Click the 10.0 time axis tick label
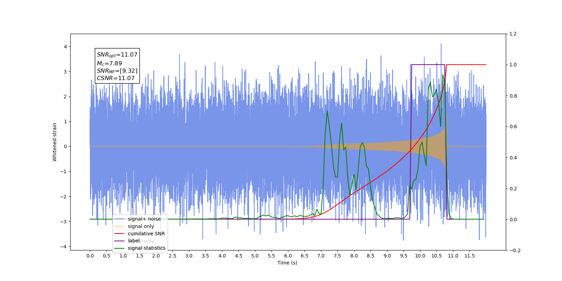Image resolution: width=562 pixels, height=281 pixels. click(420, 256)
